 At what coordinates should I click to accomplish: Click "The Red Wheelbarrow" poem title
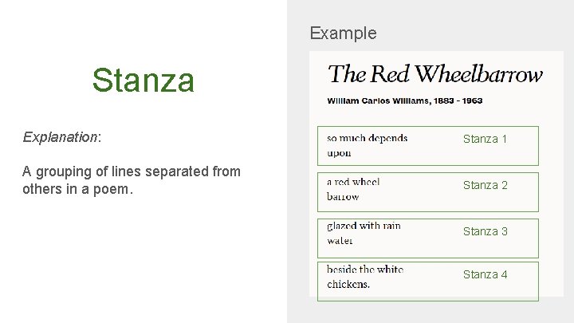coord(435,74)
